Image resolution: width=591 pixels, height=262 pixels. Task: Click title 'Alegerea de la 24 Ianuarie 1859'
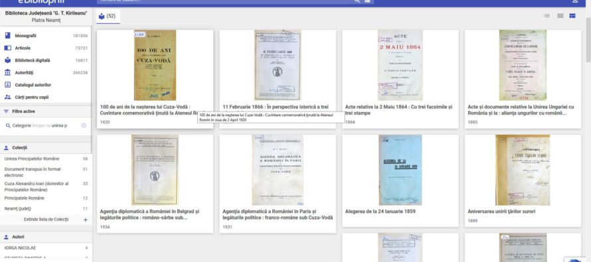tap(380, 212)
